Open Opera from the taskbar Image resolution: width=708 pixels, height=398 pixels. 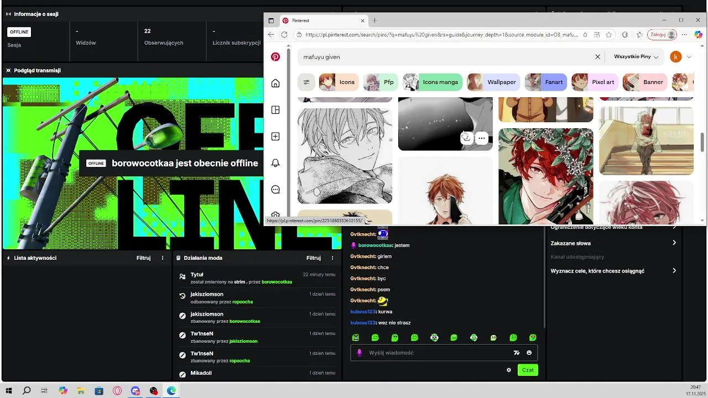(117, 391)
